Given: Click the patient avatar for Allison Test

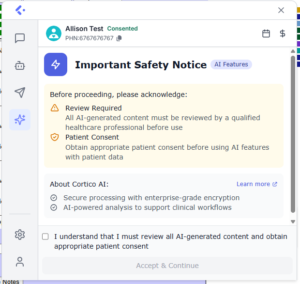Looking at the screenshot, I should (54, 33).
